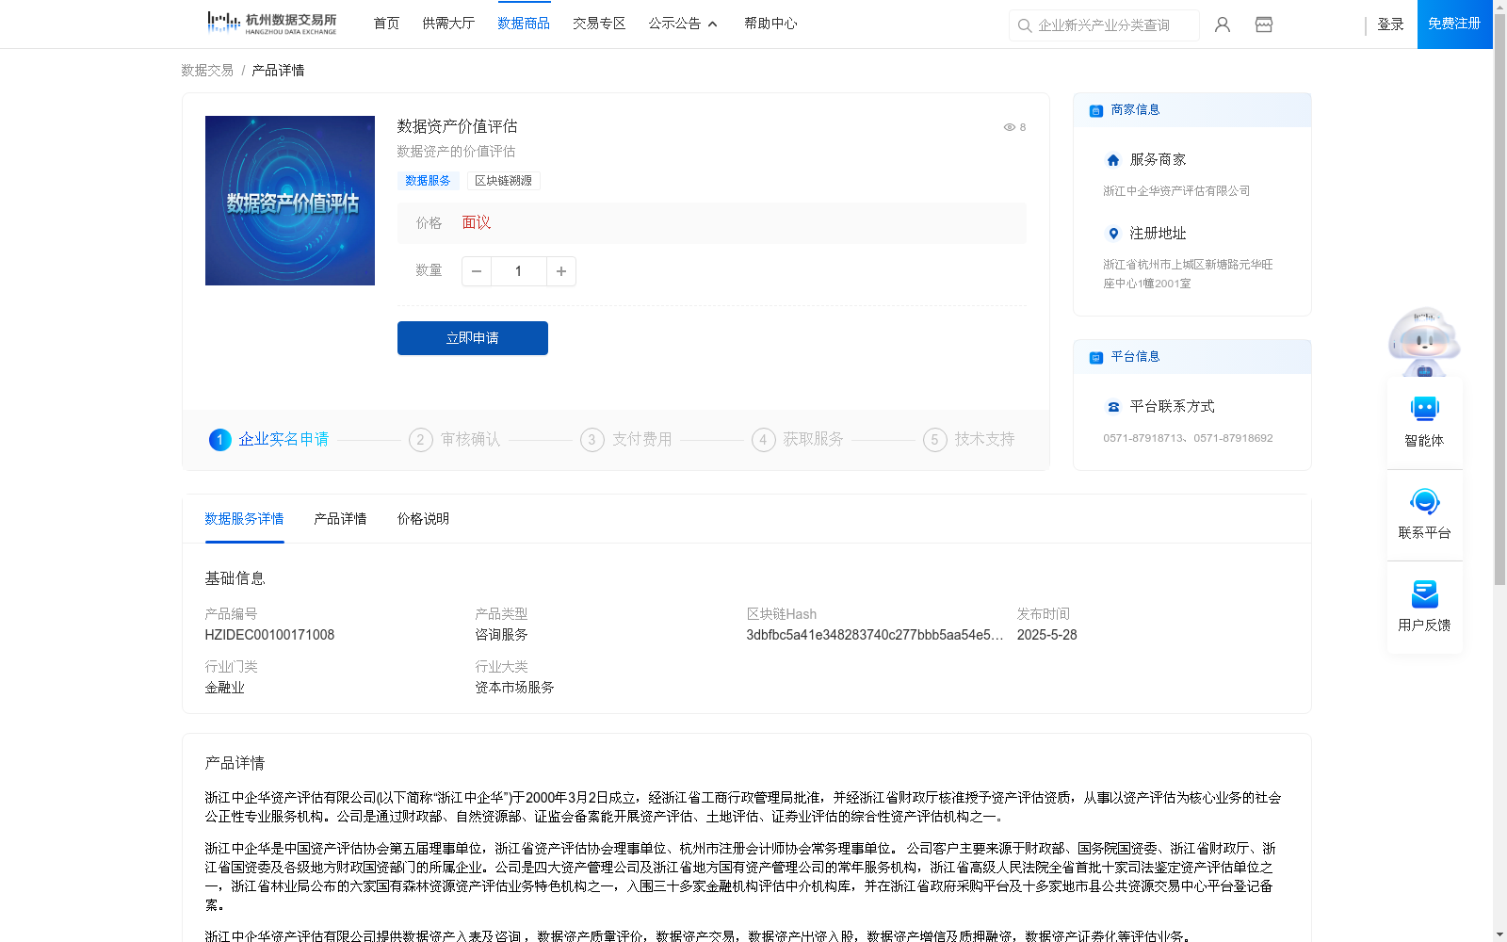Switch to 价格说明 tab

423,519
